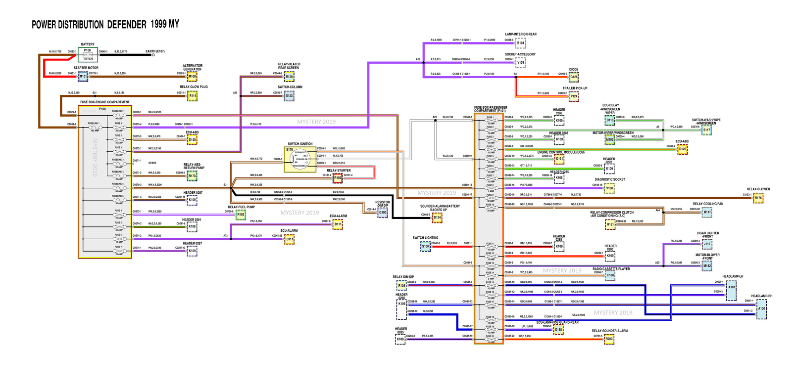Click the wire label 'GO,1.0,2625'

527,146
